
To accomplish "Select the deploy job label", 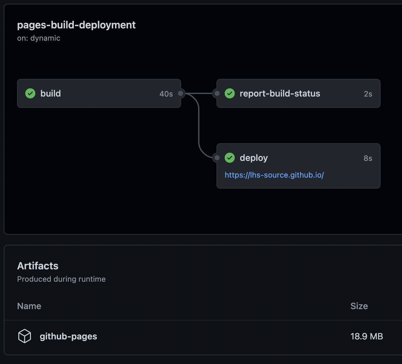I will point(253,158).
